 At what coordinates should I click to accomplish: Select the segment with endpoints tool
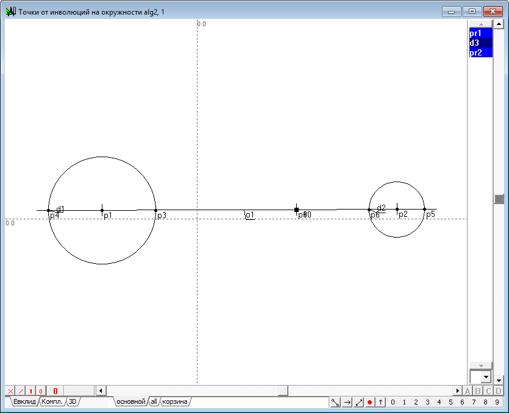(335, 402)
